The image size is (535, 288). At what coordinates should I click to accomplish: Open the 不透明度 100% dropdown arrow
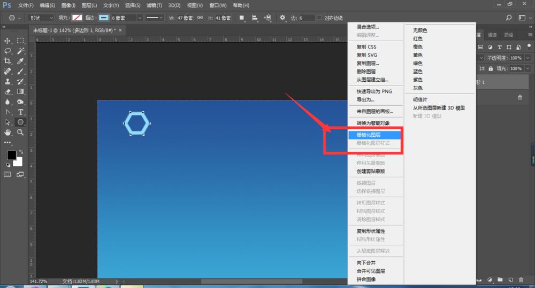point(528,58)
